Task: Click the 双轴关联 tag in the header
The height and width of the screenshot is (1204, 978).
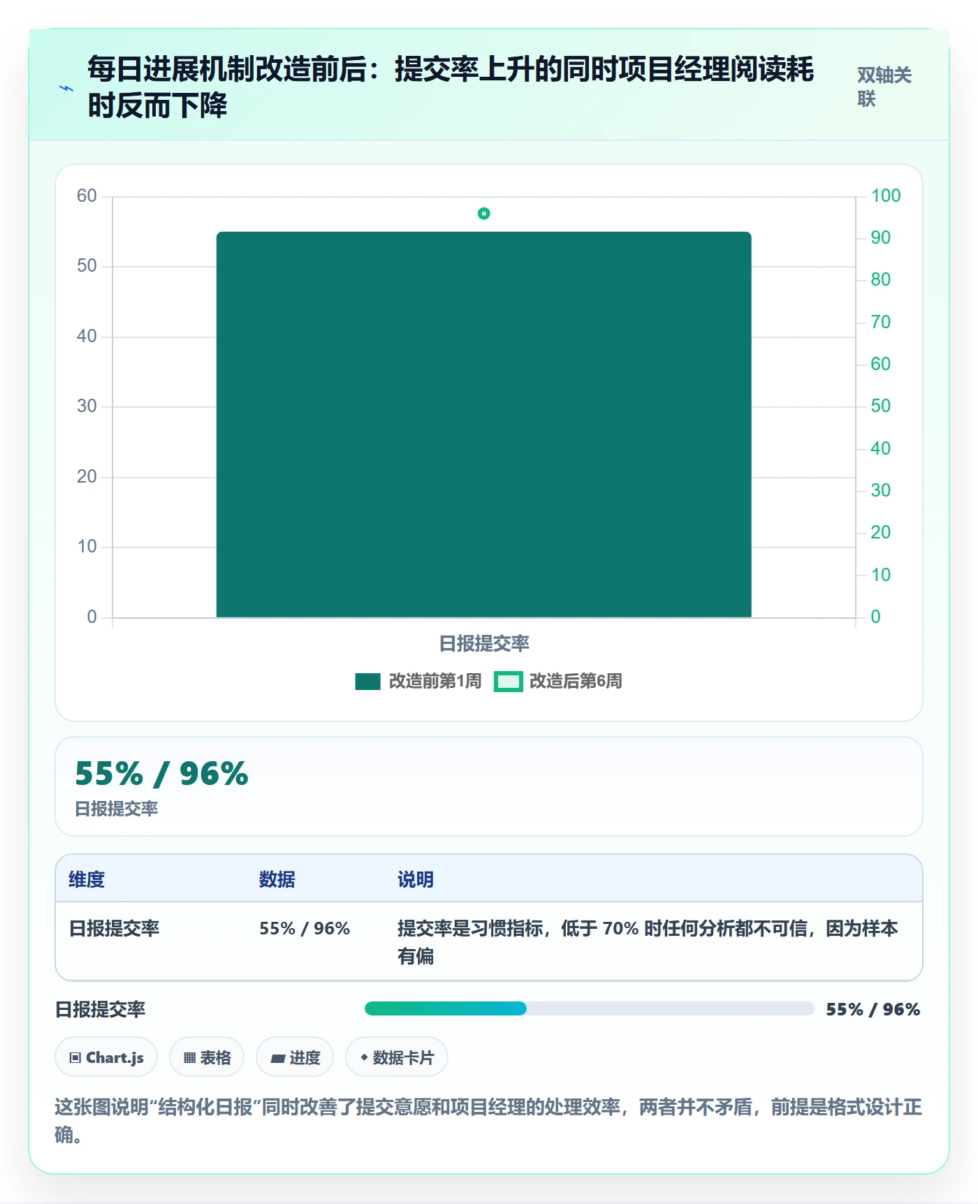Action: [x=884, y=87]
